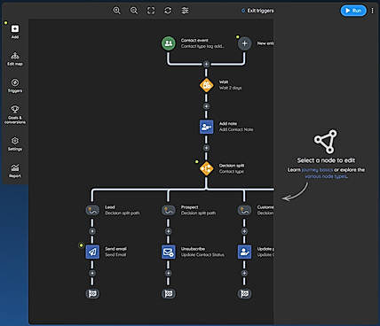Select the Unsubscribe node icon
This screenshot has width=380, height=326.
pos(169,252)
